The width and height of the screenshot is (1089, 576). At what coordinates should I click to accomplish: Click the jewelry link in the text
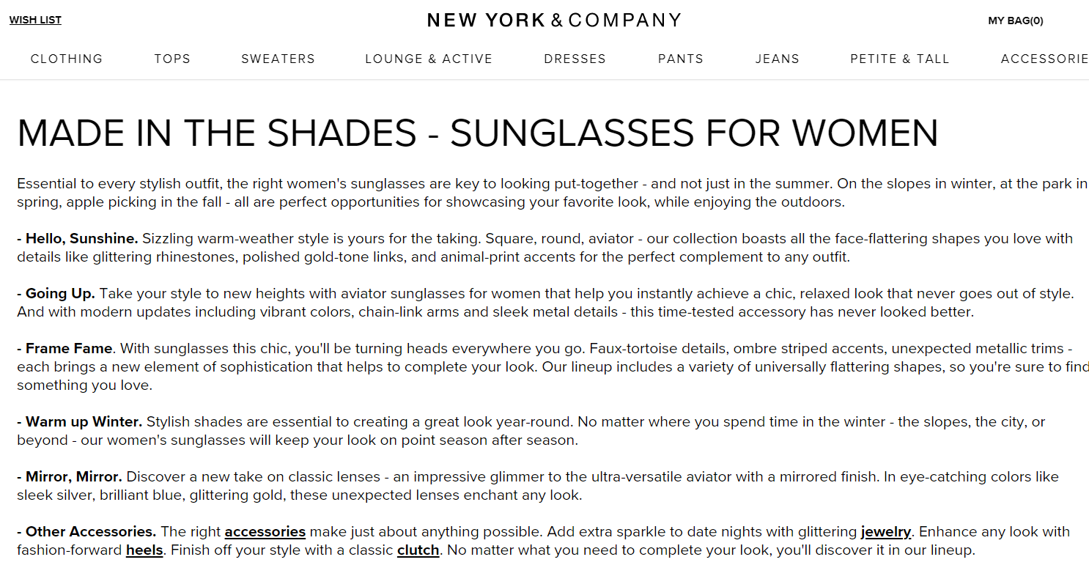(885, 532)
